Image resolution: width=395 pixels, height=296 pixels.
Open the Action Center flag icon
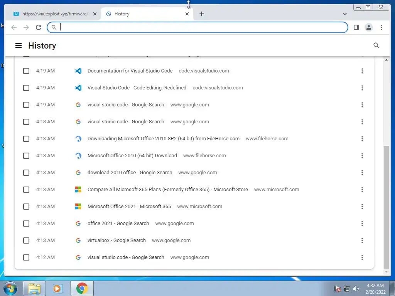(338, 289)
